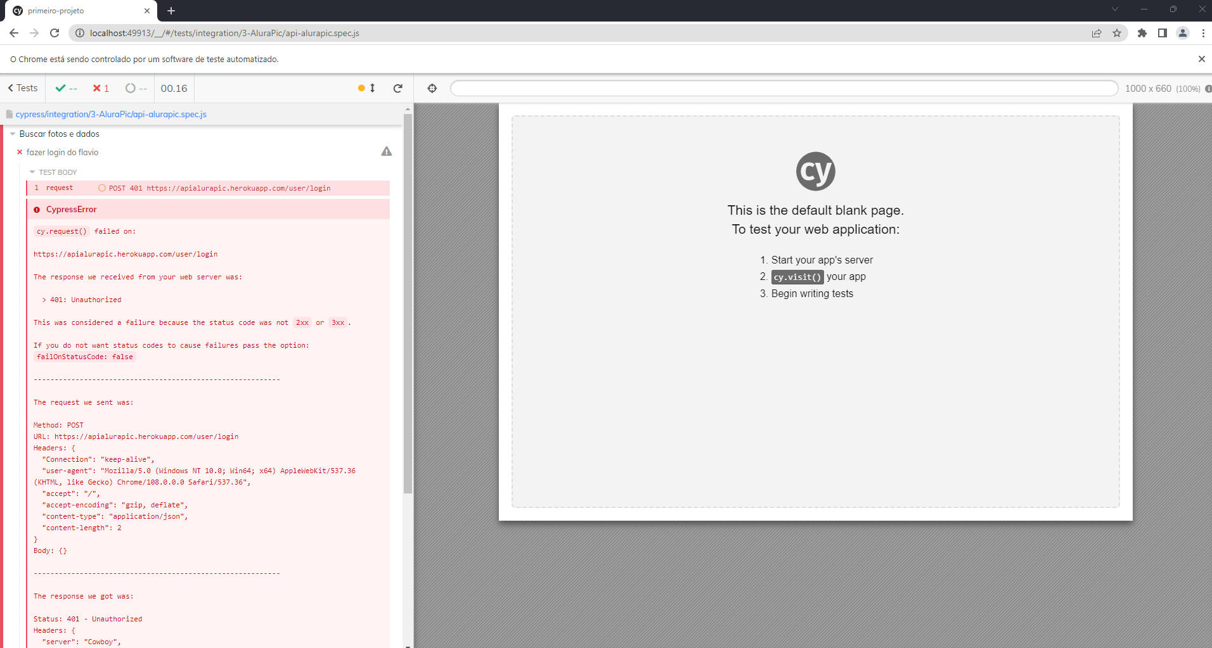Click the passed tests checkmark counter
This screenshot has height=648, width=1212.
pyautogui.click(x=66, y=88)
